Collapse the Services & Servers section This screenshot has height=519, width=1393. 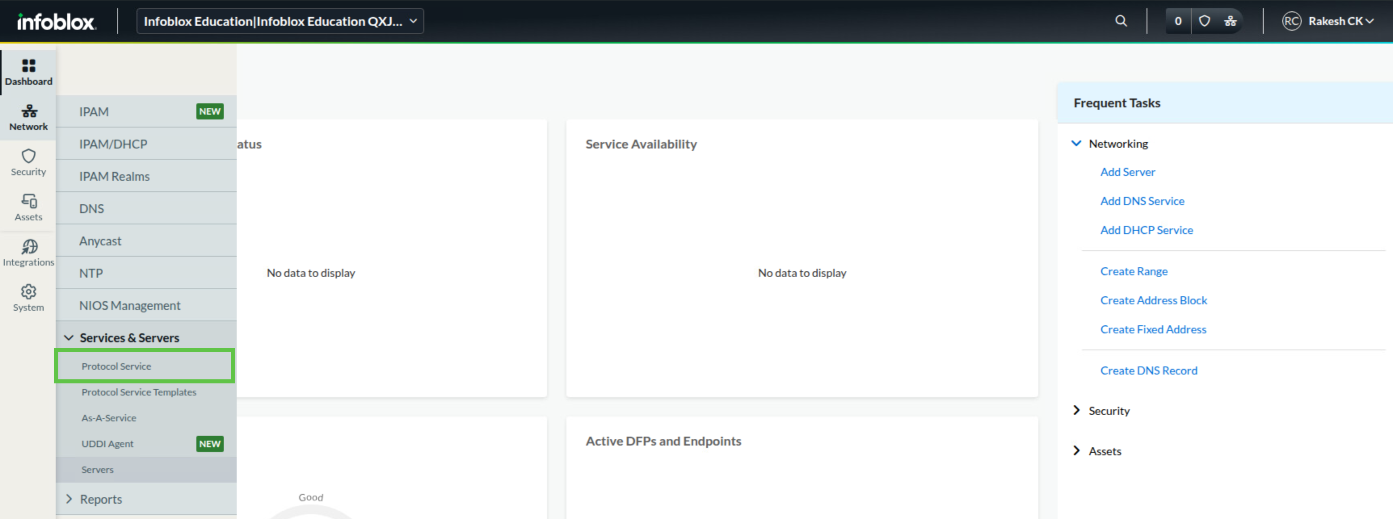coord(69,337)
